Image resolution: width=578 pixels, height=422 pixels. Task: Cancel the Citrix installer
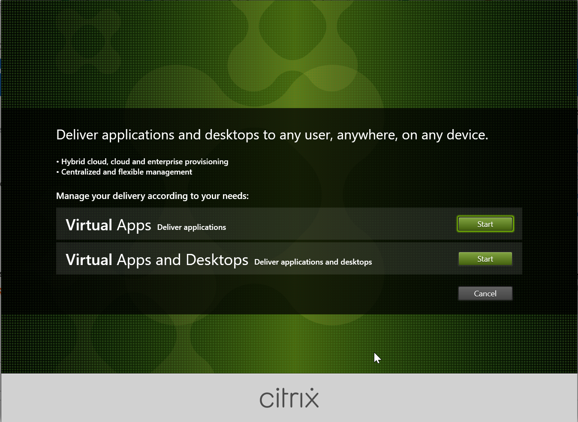[x=485, y=293]
